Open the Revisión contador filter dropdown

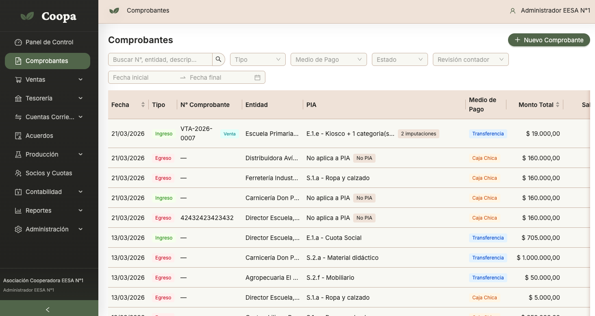click(x=471, y=59)
